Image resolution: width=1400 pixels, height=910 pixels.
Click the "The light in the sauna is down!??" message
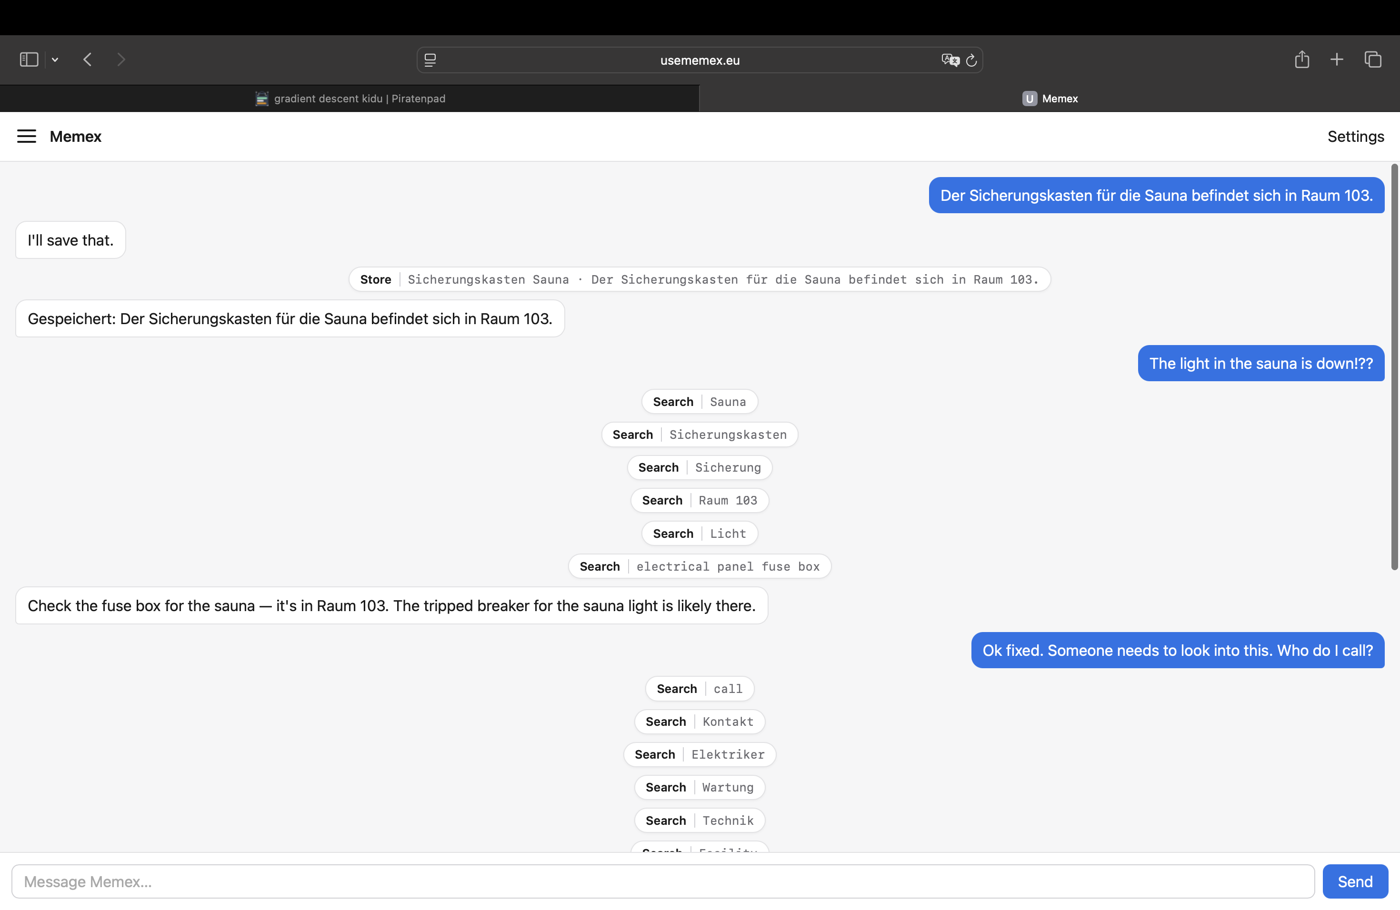(x=1261, y=363)
